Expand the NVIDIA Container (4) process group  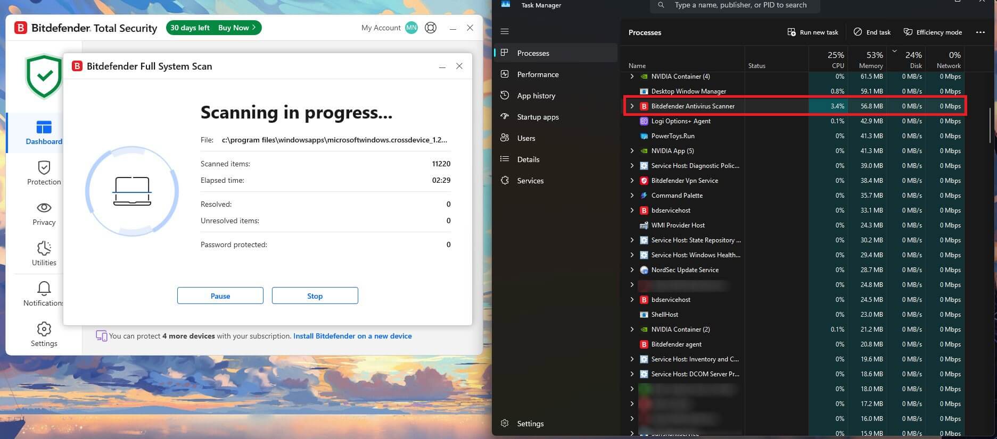632,77
